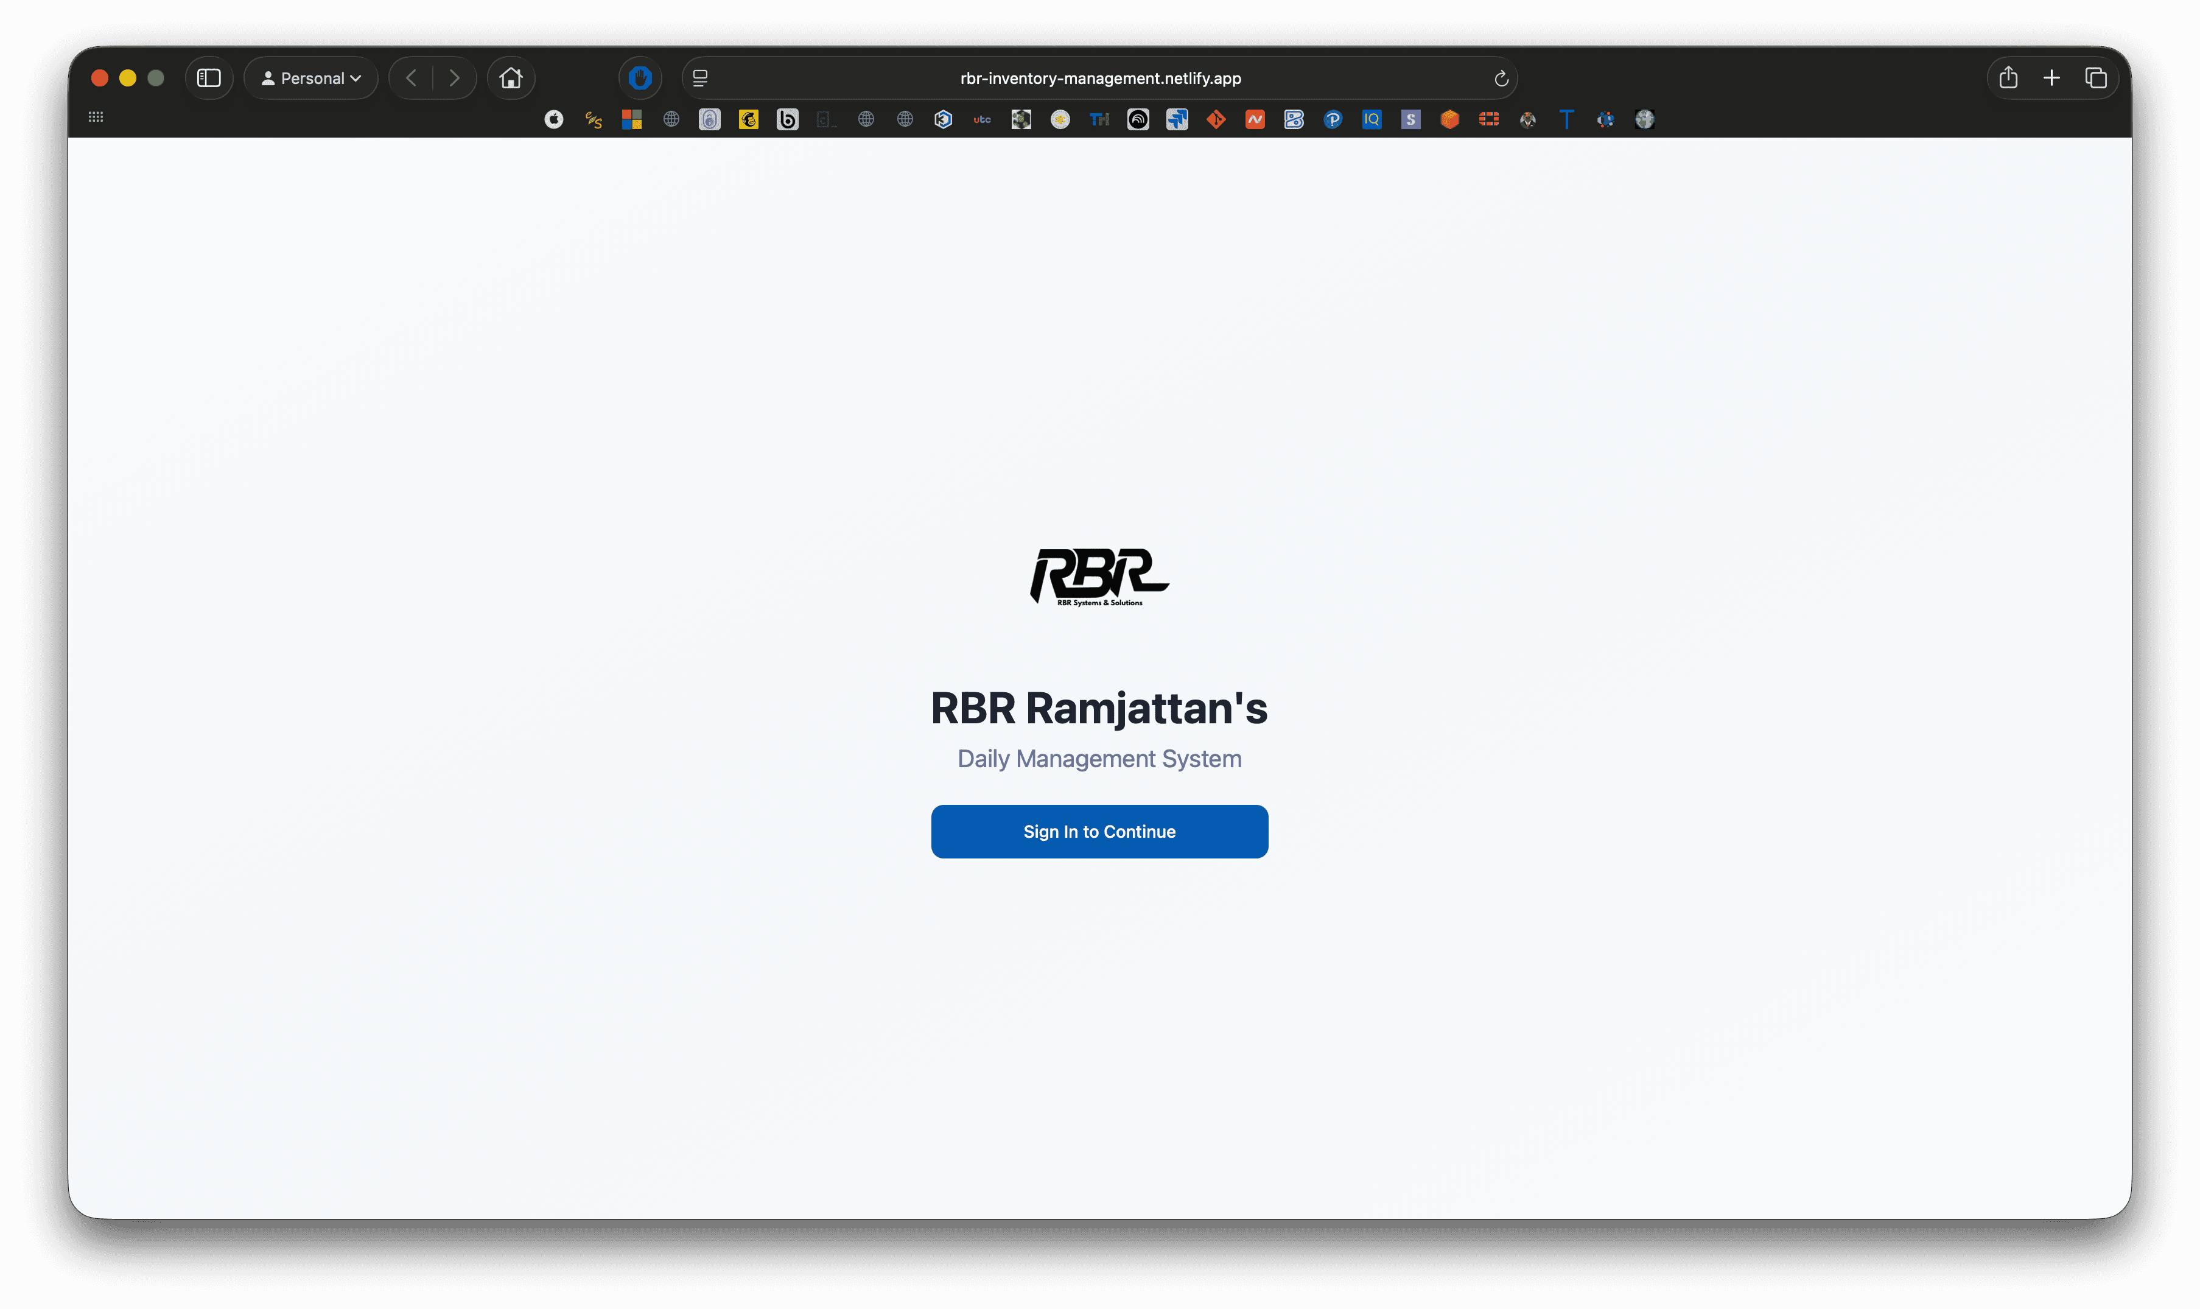Open the page settings icon in address bar
The height and width of the screenshot is (1309, 2200).
click(700, 79)
